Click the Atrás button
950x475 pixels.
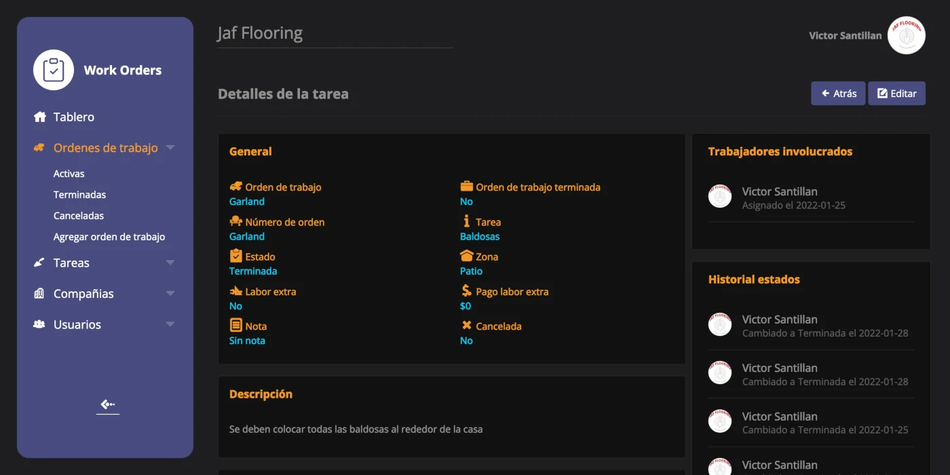click(x=838, y=93)
